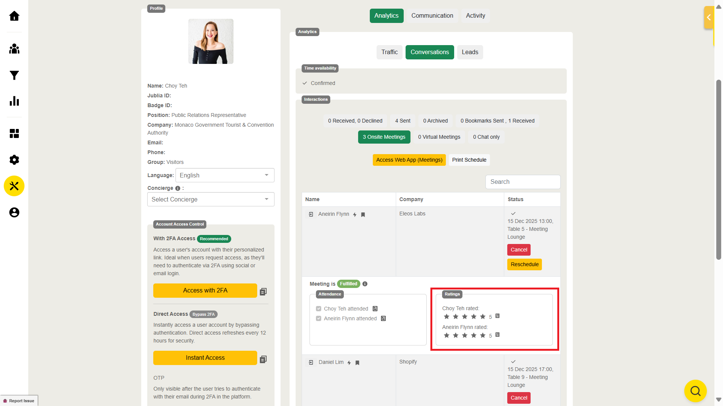Open the settings gear in sidebar

(14, 160)
